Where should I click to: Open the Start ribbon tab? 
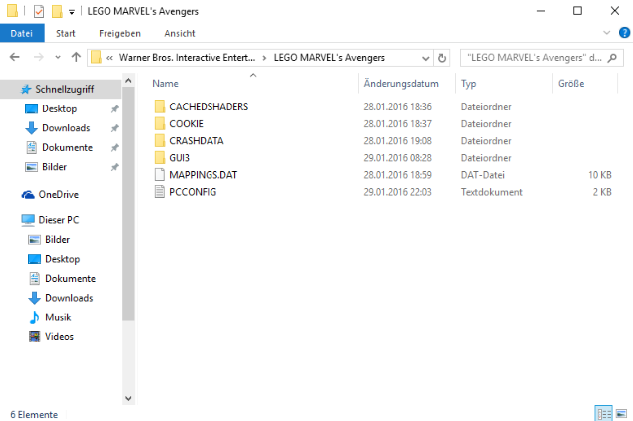[66, 33]
